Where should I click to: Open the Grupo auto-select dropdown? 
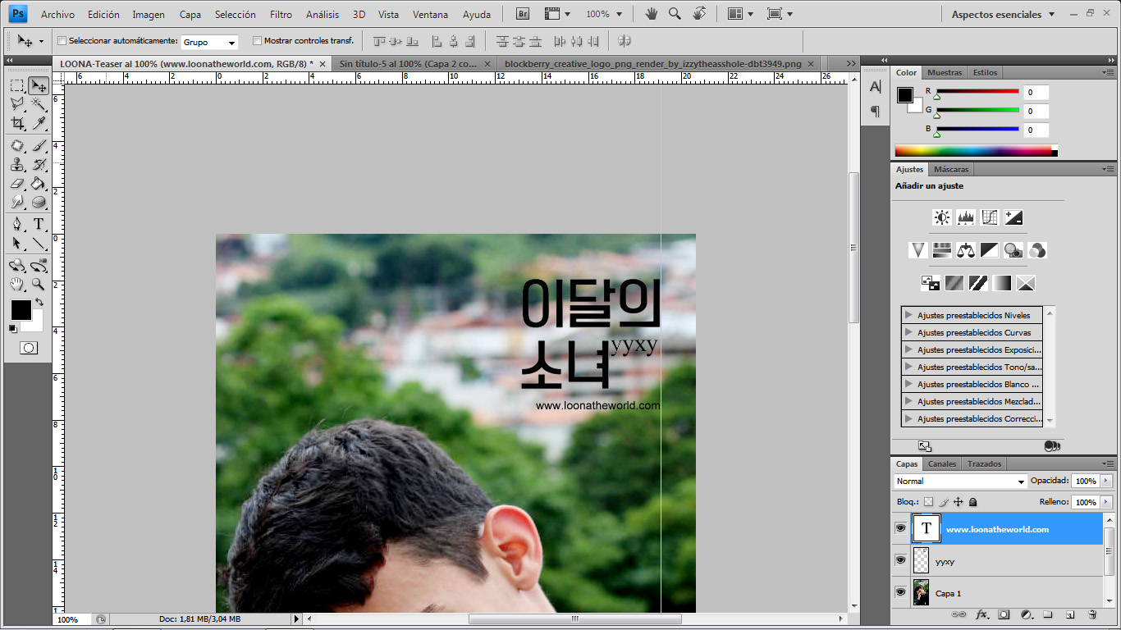pos(209,42)
